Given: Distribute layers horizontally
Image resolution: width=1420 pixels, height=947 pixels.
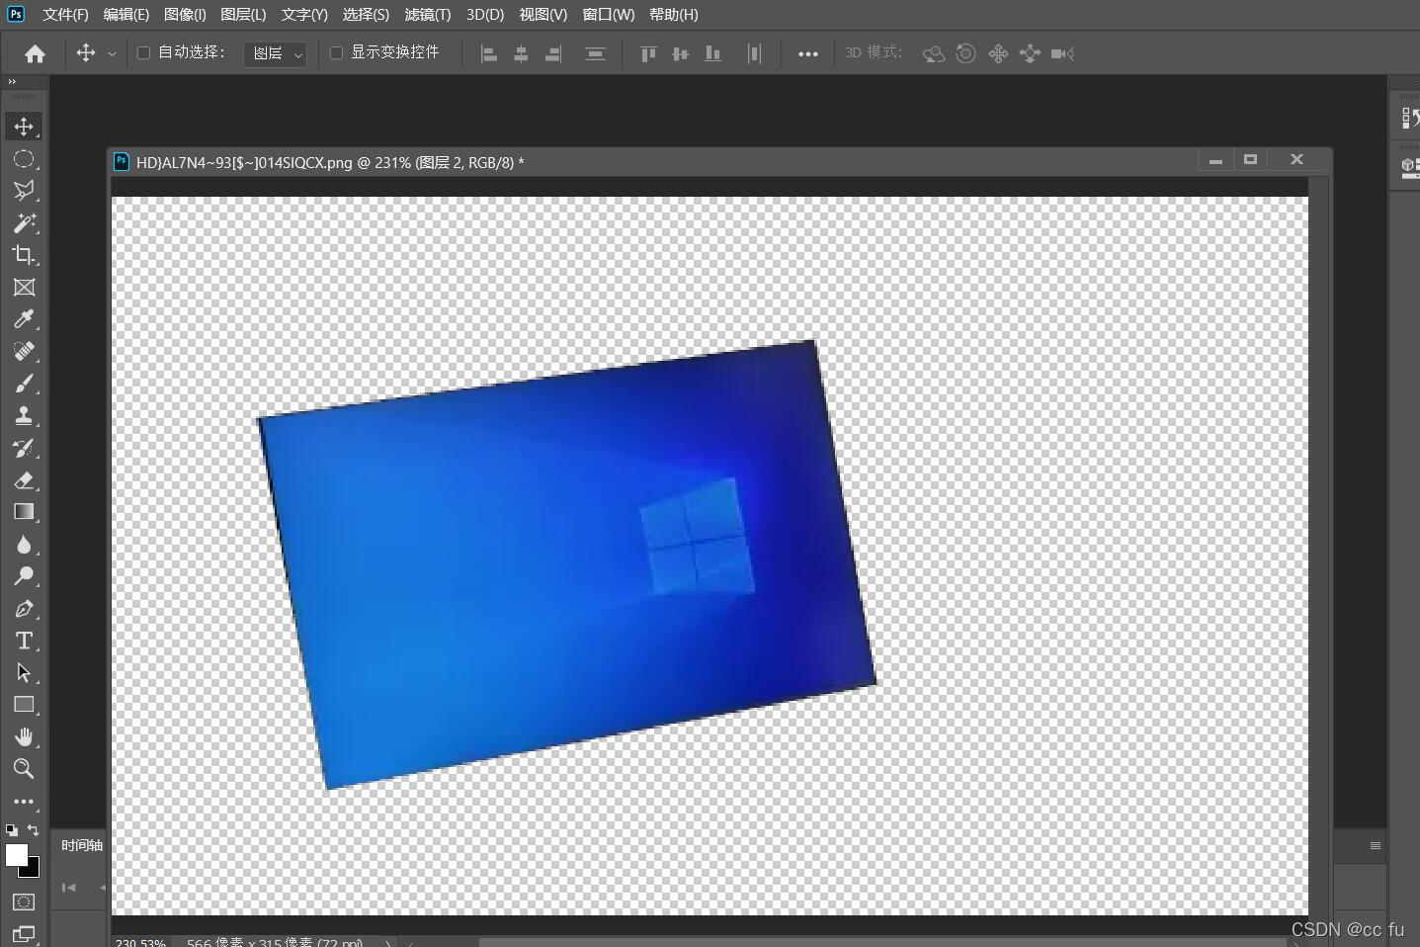Looking at the screenshot, I should pyautogui.click(x=754, y=53).
